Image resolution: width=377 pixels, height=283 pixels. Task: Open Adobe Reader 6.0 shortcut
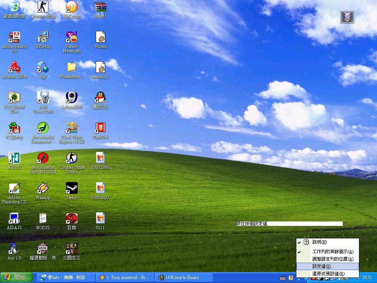coord(14,42)
